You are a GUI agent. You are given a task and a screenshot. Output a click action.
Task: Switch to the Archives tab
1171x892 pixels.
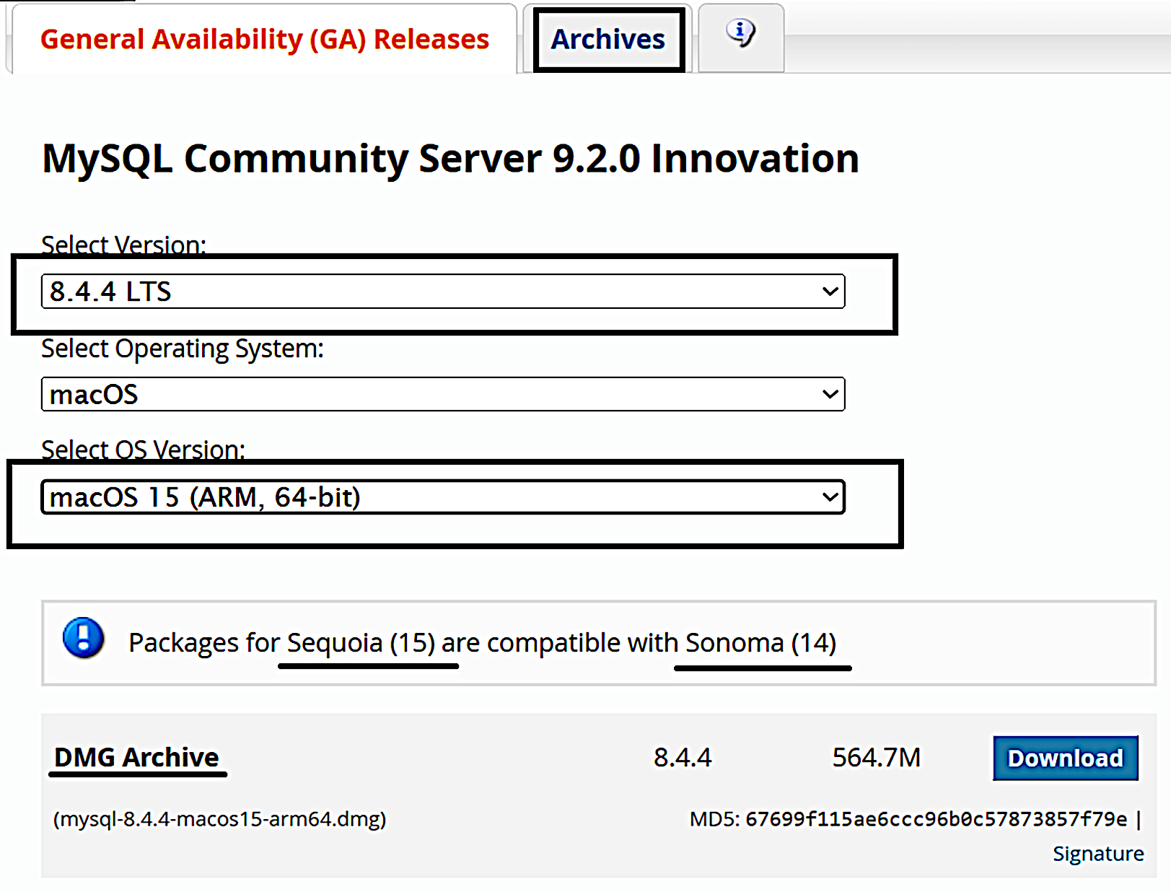pos(608,39)
